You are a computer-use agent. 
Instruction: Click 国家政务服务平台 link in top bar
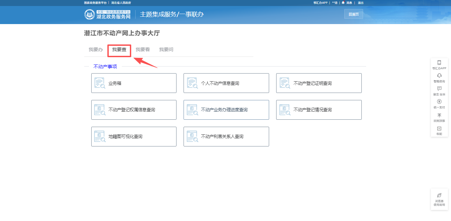(95, 3)
